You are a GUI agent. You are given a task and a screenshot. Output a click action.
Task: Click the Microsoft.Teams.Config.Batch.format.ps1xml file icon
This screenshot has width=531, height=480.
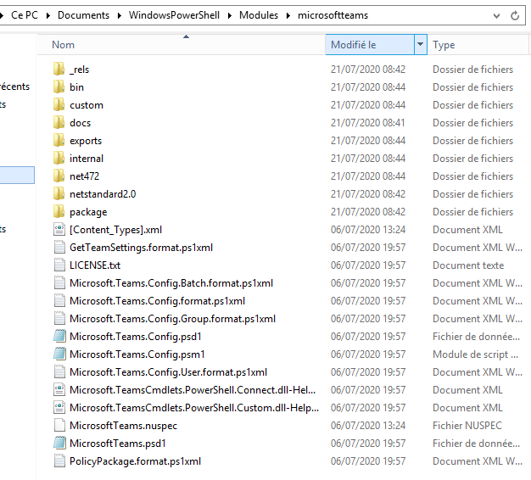click(59, 283)
